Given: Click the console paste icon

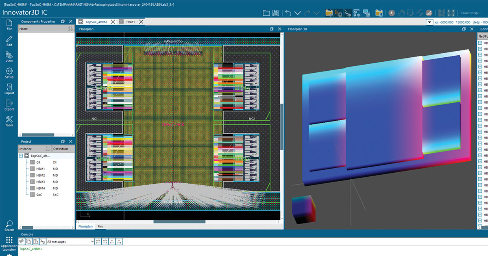Looking at the screenshot, I should pyautogui.click(x=35, y=242).
